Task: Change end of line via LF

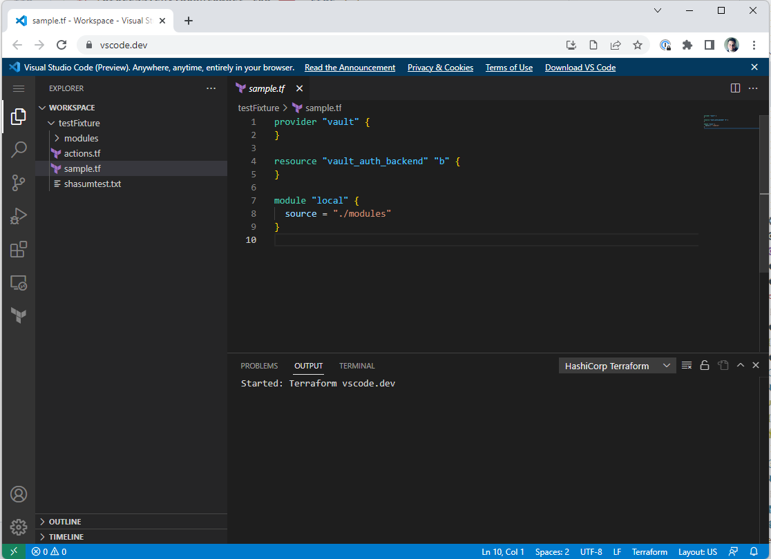Action: click(617, 551)
